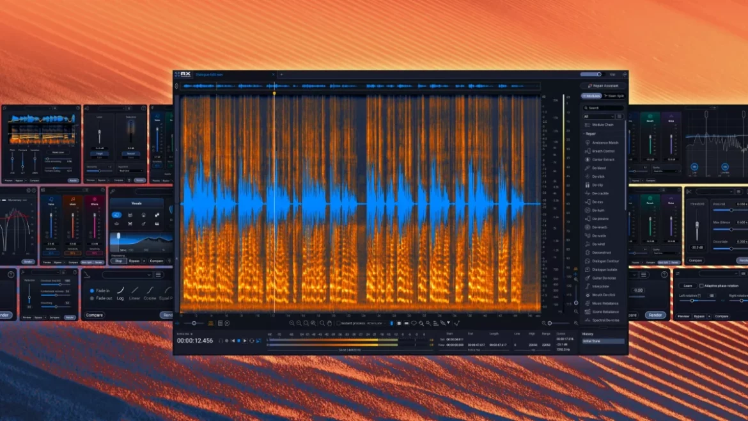This screenshot has height=421, width=748.
Task: Open the Deconstruct module
Action: tap(598, 253)
